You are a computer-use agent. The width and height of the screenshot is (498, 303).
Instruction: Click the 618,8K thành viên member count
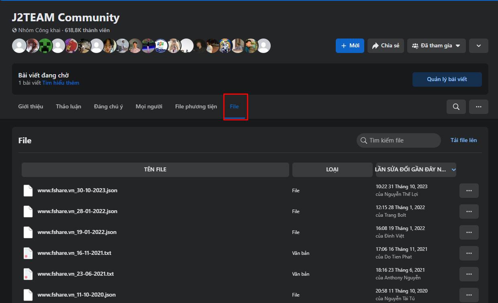87,31
